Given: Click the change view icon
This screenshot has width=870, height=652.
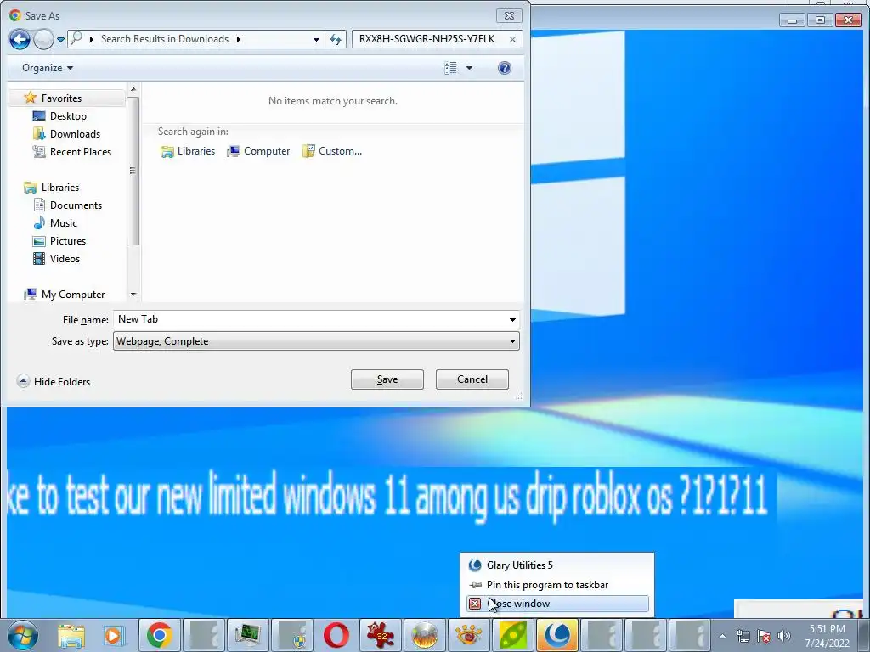Looking at the screenshot, I should 450,68.
